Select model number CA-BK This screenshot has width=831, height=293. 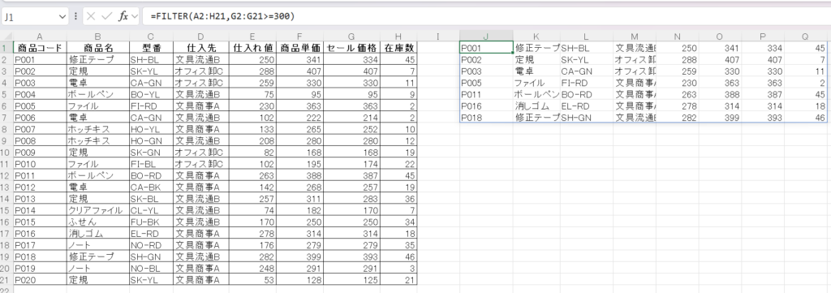coord(150,187)
